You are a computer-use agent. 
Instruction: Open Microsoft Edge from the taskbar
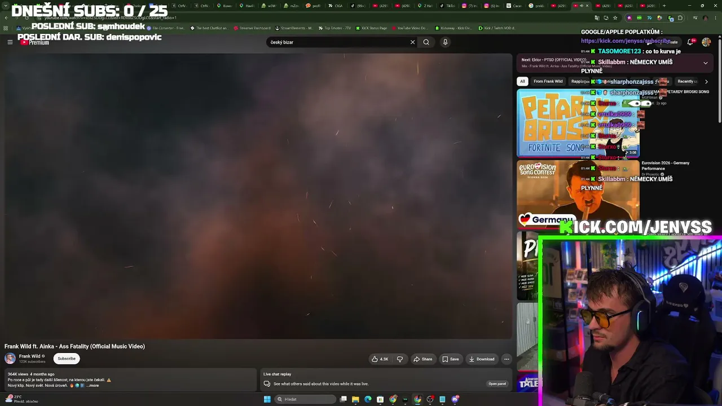pos(368,399)
